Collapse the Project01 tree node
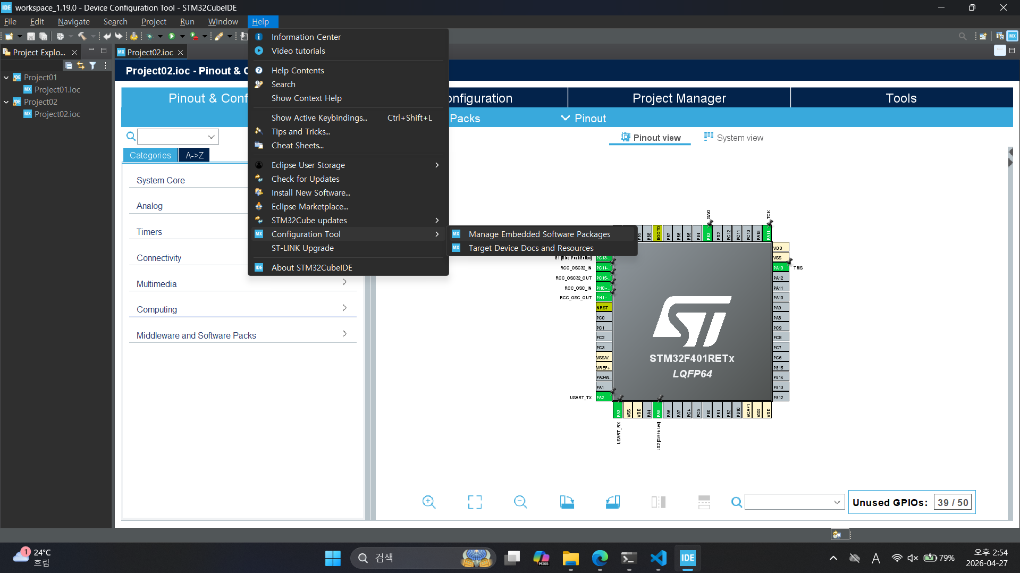The height and width of the screenshot is (573, 1020). [x=6, y=78]
